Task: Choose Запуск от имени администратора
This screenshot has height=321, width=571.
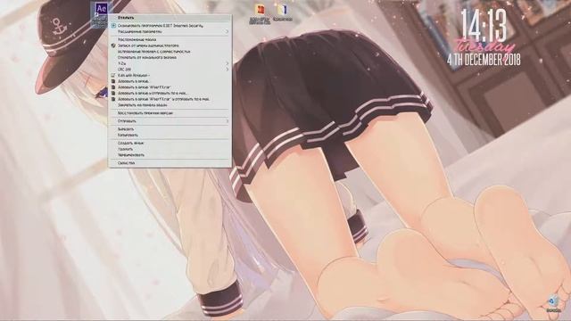Action: tap(170, 45)
